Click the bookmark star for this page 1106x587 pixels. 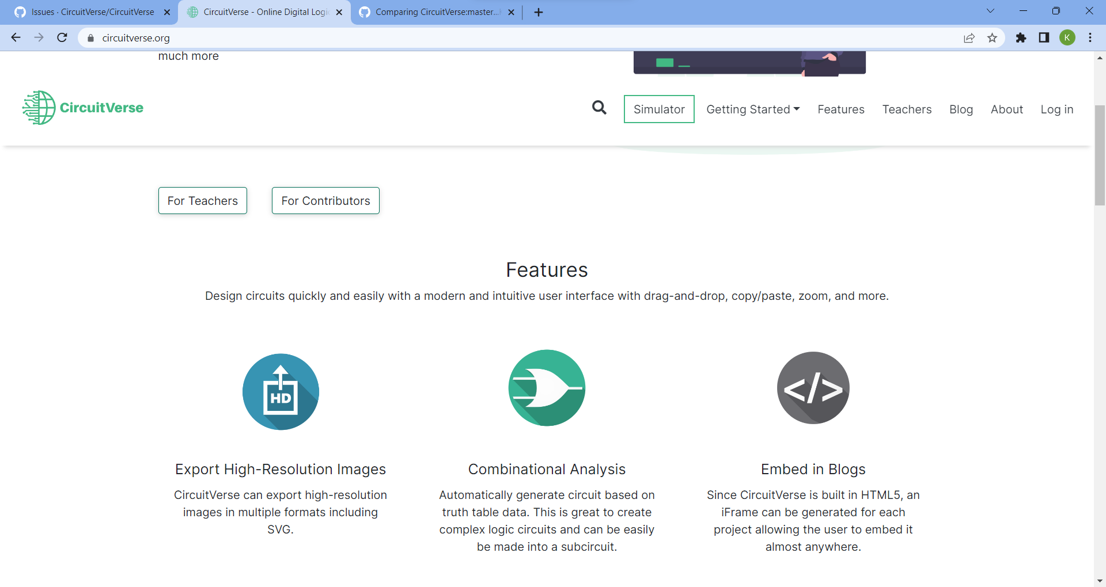[992, 38]
